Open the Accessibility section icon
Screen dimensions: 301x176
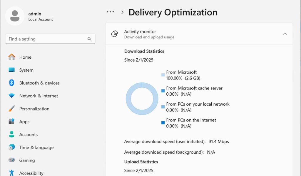(x=11, y=173)
